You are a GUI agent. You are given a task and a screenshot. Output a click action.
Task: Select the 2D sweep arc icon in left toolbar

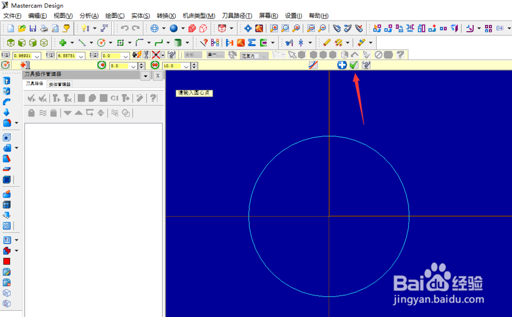[x=7, y=102]
